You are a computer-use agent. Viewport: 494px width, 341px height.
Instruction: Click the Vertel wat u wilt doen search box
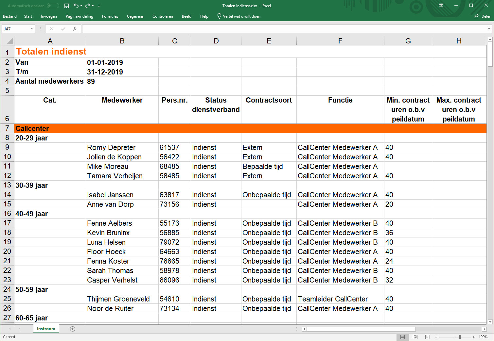point(239,16)
